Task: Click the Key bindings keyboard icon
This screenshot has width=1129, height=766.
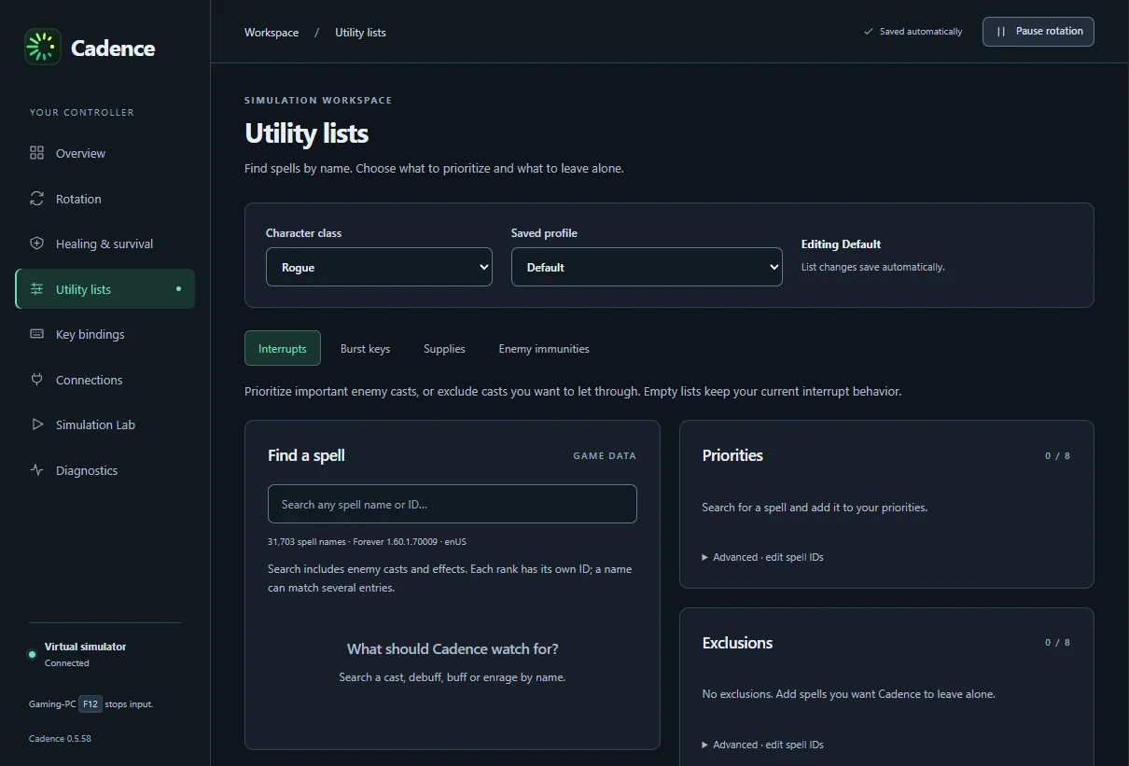Action: pos(37,334)
